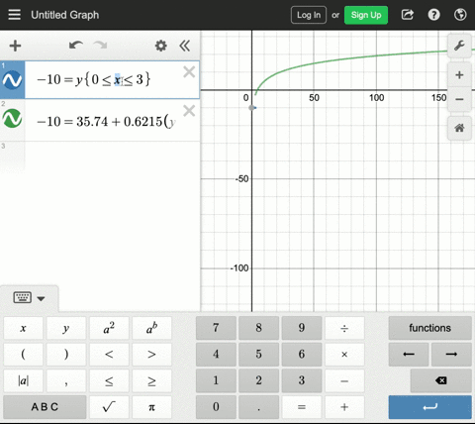475x424 pixels.
Task: Tap the square root key
Action: click(109, 407)
